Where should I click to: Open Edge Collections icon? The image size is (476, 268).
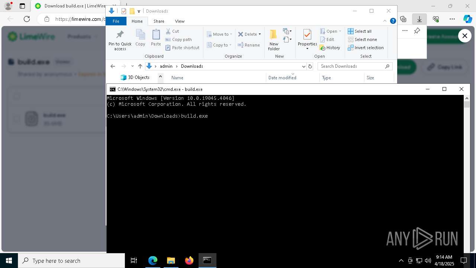403,19
